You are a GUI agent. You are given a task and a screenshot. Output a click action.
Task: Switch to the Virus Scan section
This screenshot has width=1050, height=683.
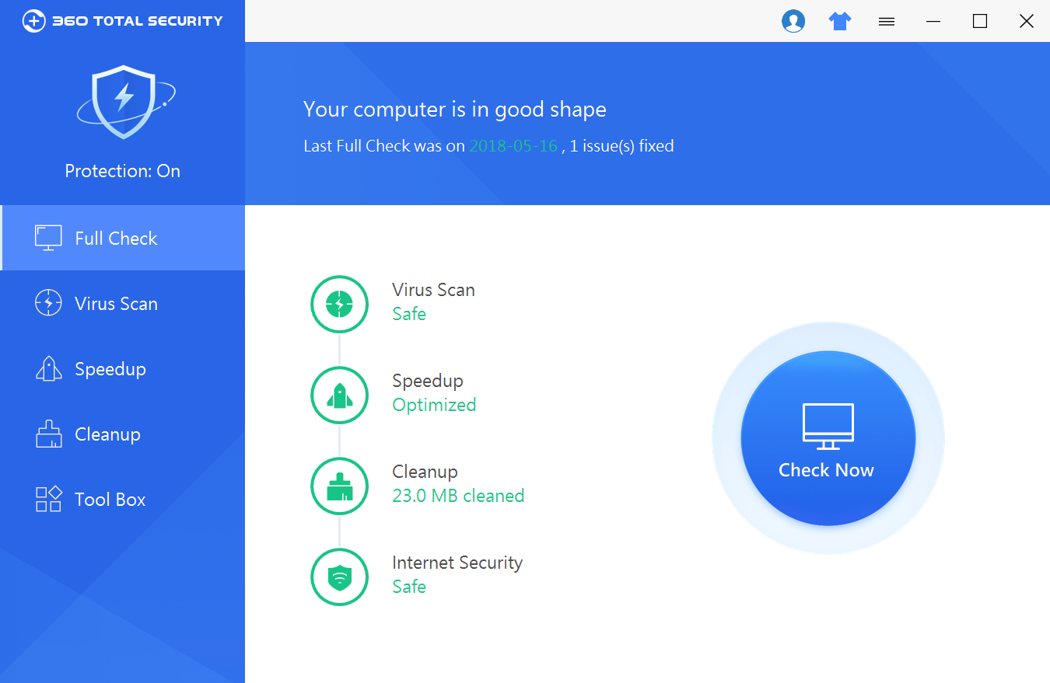click(x=116, y=303)
